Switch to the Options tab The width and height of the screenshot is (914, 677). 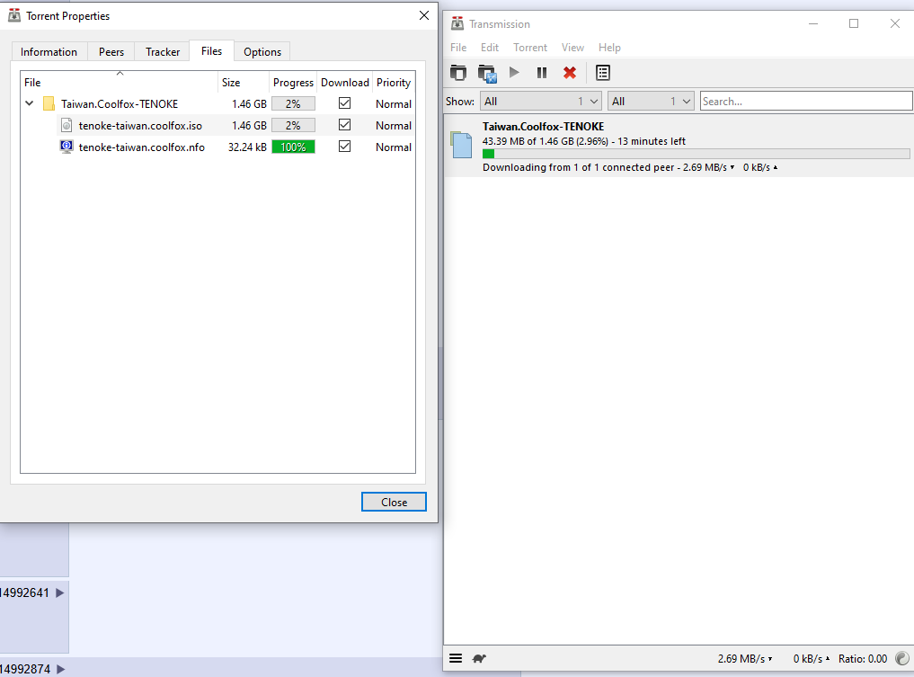[x=262, y=52]
